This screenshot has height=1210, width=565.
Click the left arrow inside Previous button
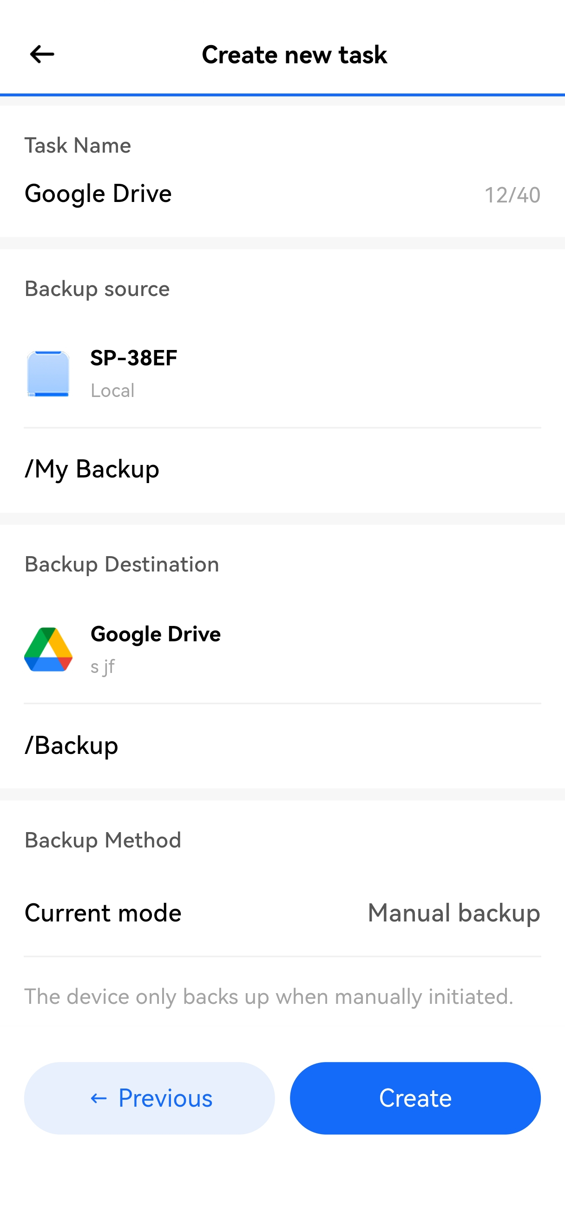click(x=99, y=1098)
